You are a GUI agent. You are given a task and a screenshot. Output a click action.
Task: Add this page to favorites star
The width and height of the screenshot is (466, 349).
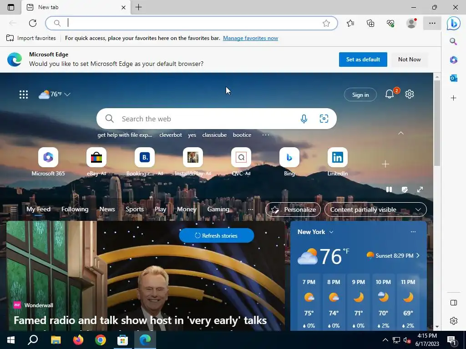326,23
